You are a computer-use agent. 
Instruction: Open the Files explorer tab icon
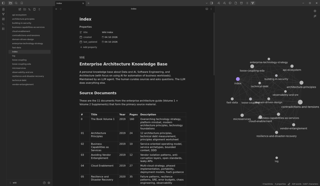tap(10, 3)
